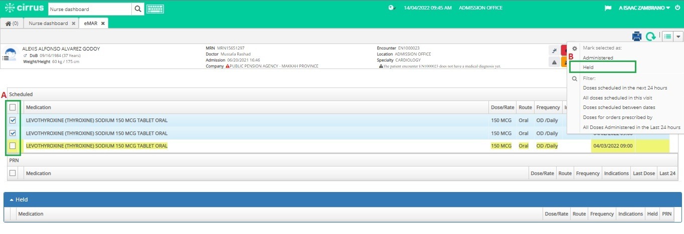Click the MRN15651297 value
Image resolution: width=684 pixels, height=234 pixels.
point(231,48)
